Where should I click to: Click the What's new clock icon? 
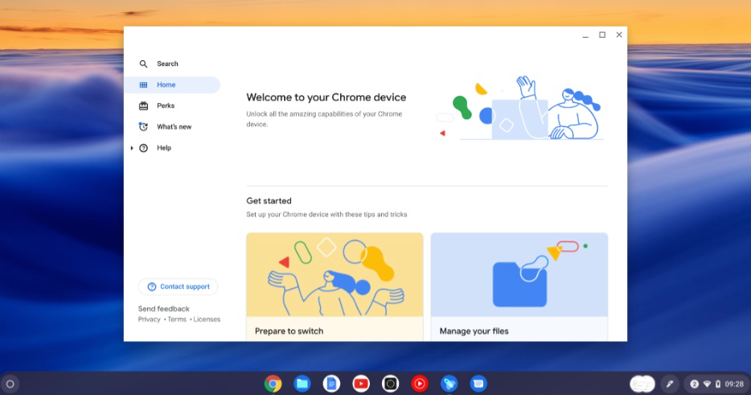pos(143,126)
